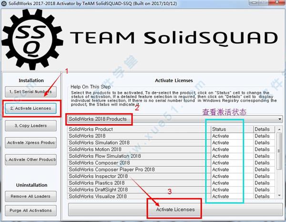Open Details for the SolidWorks 2018 row

(264, 136)
